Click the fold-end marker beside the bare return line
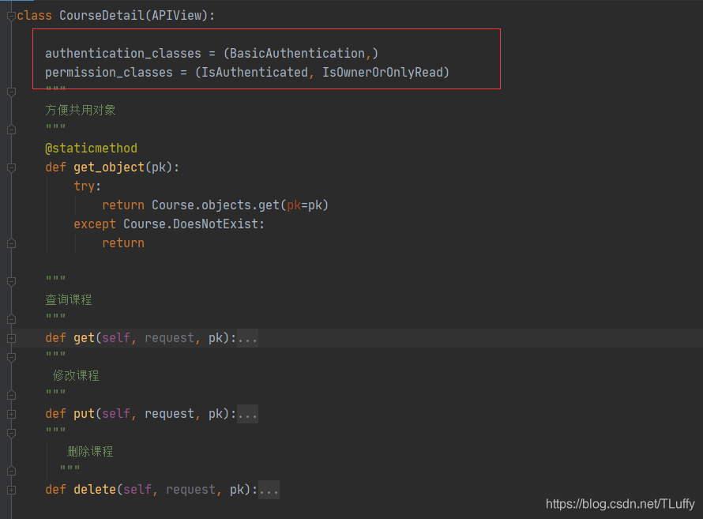This screenshot has height=519, width=703. 12,243
